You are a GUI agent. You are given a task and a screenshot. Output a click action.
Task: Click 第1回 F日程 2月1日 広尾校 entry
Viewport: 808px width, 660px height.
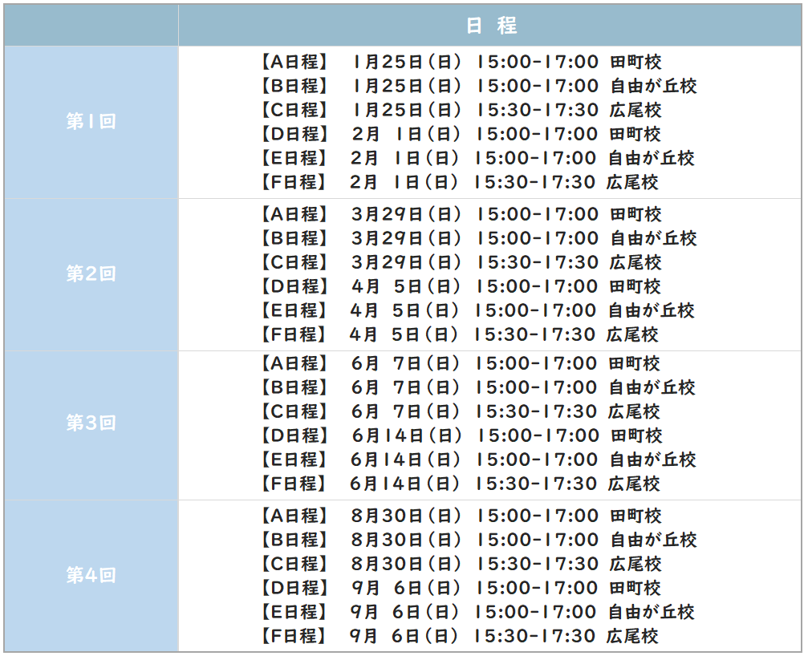tap(459, 182)
